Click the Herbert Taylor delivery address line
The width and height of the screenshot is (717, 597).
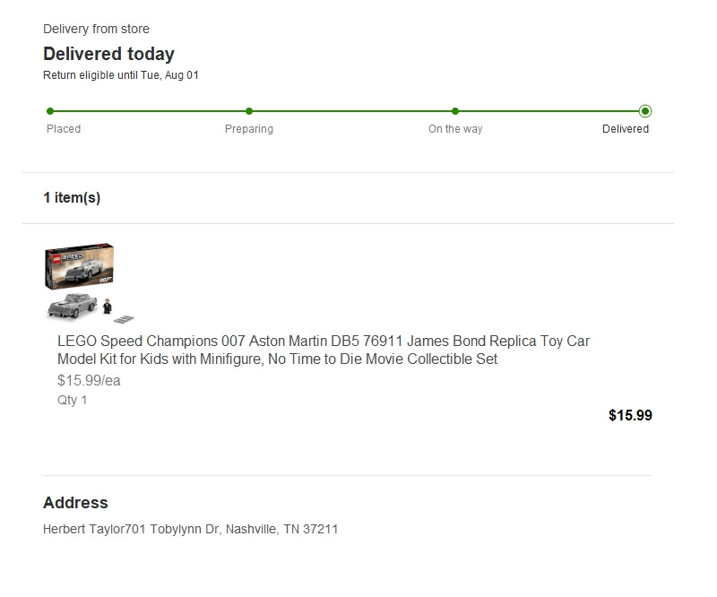pos(190,529)
